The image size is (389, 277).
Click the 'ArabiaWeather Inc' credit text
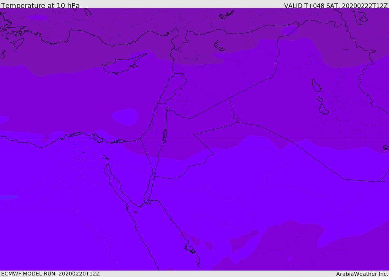coord(362,274)
